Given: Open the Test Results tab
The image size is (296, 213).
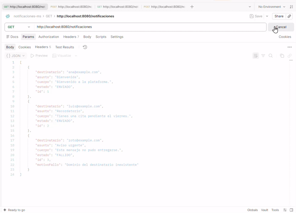Looking at the screenshot, I should click(64, 47).
